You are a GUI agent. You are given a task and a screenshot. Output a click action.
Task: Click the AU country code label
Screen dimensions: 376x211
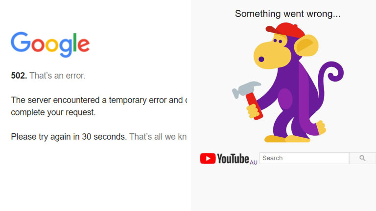[x=254, y=163]
